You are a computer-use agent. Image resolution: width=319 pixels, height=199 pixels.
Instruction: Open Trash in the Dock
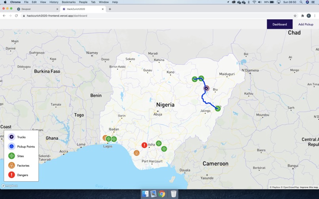click(173, 194)
